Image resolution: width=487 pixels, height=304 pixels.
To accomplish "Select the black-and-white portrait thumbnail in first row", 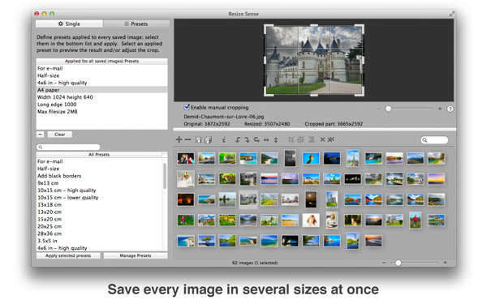I will (x=290, y=158).
